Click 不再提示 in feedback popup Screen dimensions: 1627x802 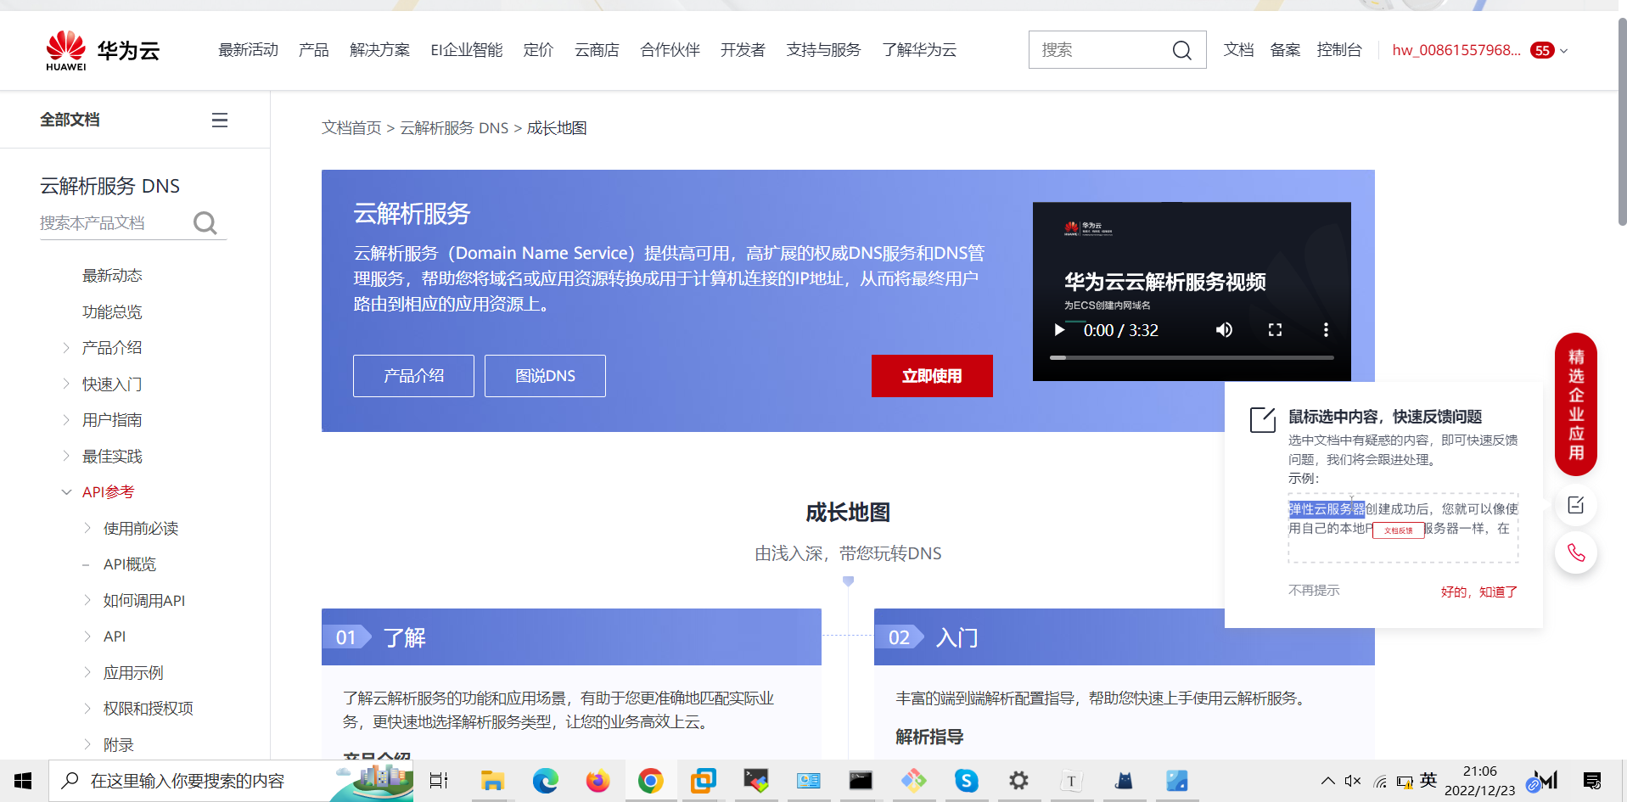coord(1314,590)
